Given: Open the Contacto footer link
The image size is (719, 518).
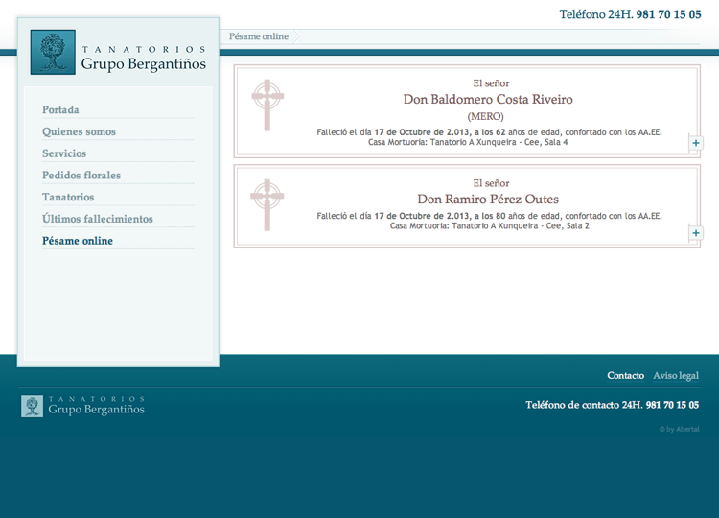Looking at the screenshot, I should [x=625, y=375].
